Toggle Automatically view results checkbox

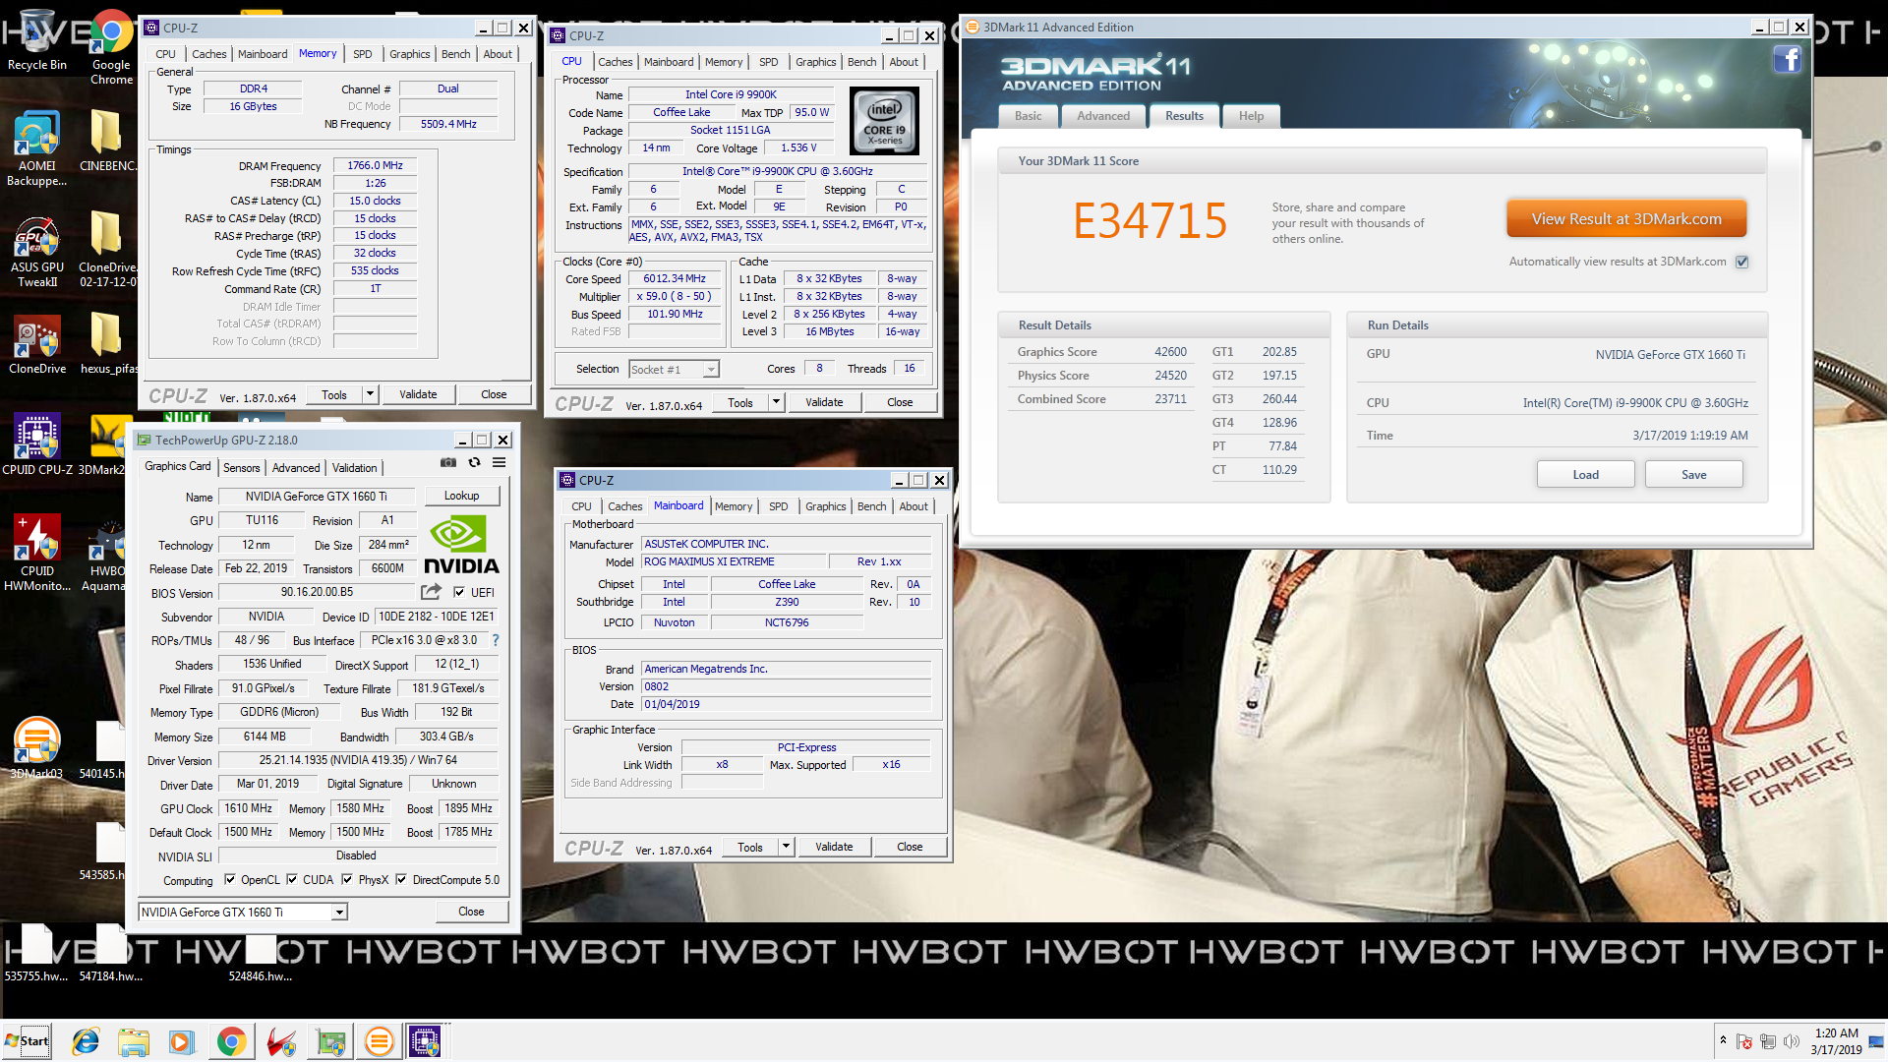[1741, 262]
